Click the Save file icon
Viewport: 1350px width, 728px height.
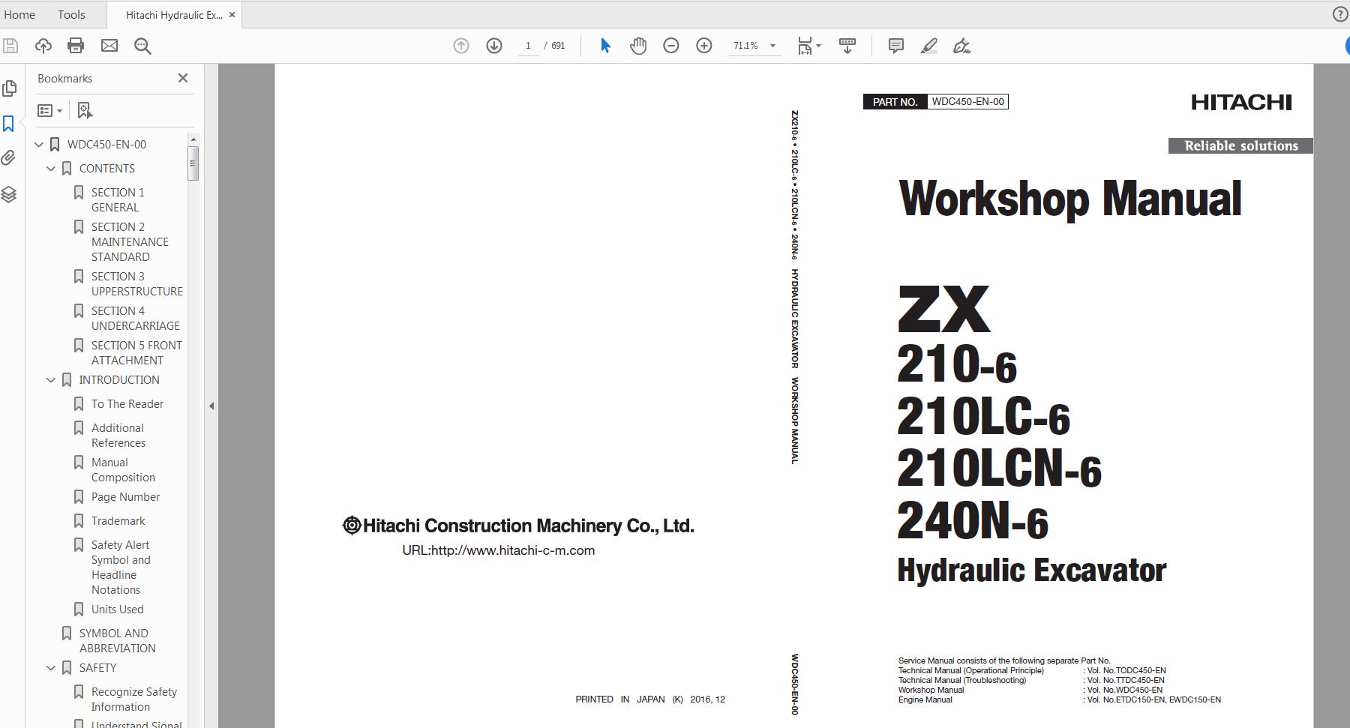10,46
